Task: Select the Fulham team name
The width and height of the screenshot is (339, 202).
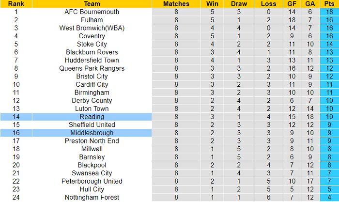Action: 92,20
